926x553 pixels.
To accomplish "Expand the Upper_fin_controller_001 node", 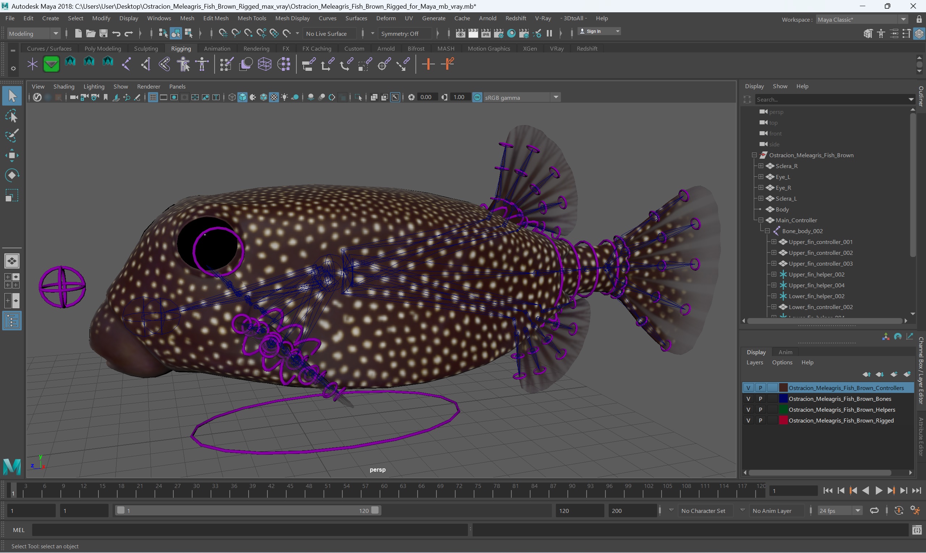I will pyautogui.click(x=773, y=241).
